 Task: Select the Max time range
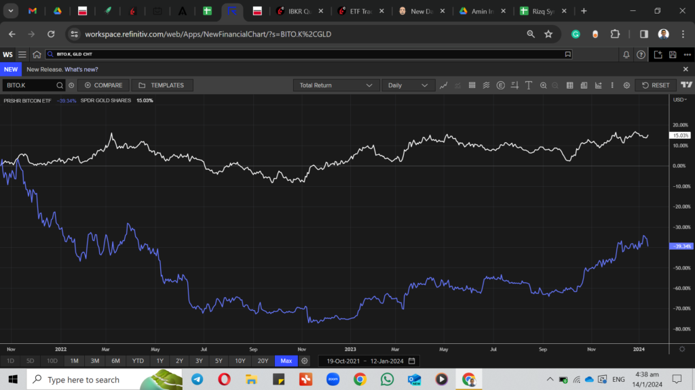286,361
